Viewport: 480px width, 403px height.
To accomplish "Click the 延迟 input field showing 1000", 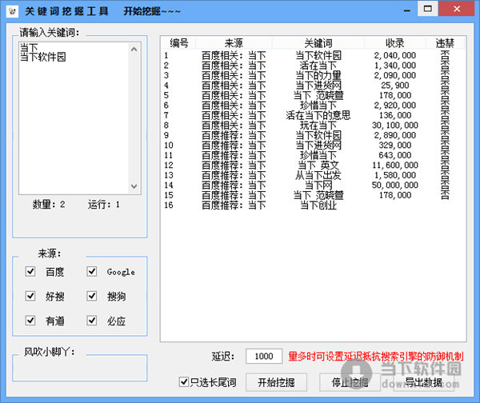I will (264, 356).
